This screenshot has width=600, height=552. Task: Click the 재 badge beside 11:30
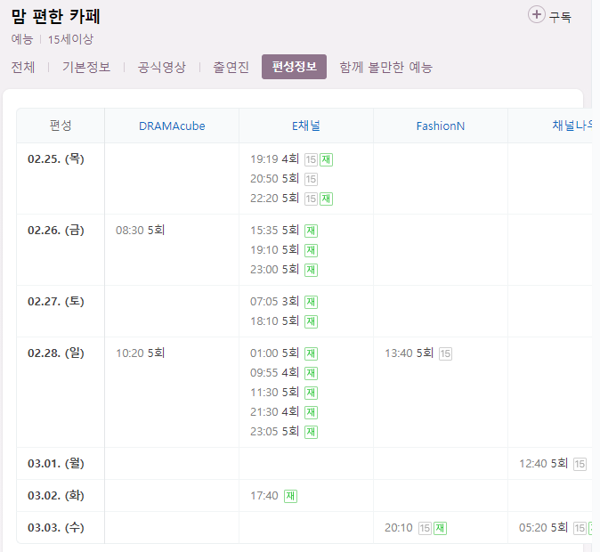tap(311, 393)
